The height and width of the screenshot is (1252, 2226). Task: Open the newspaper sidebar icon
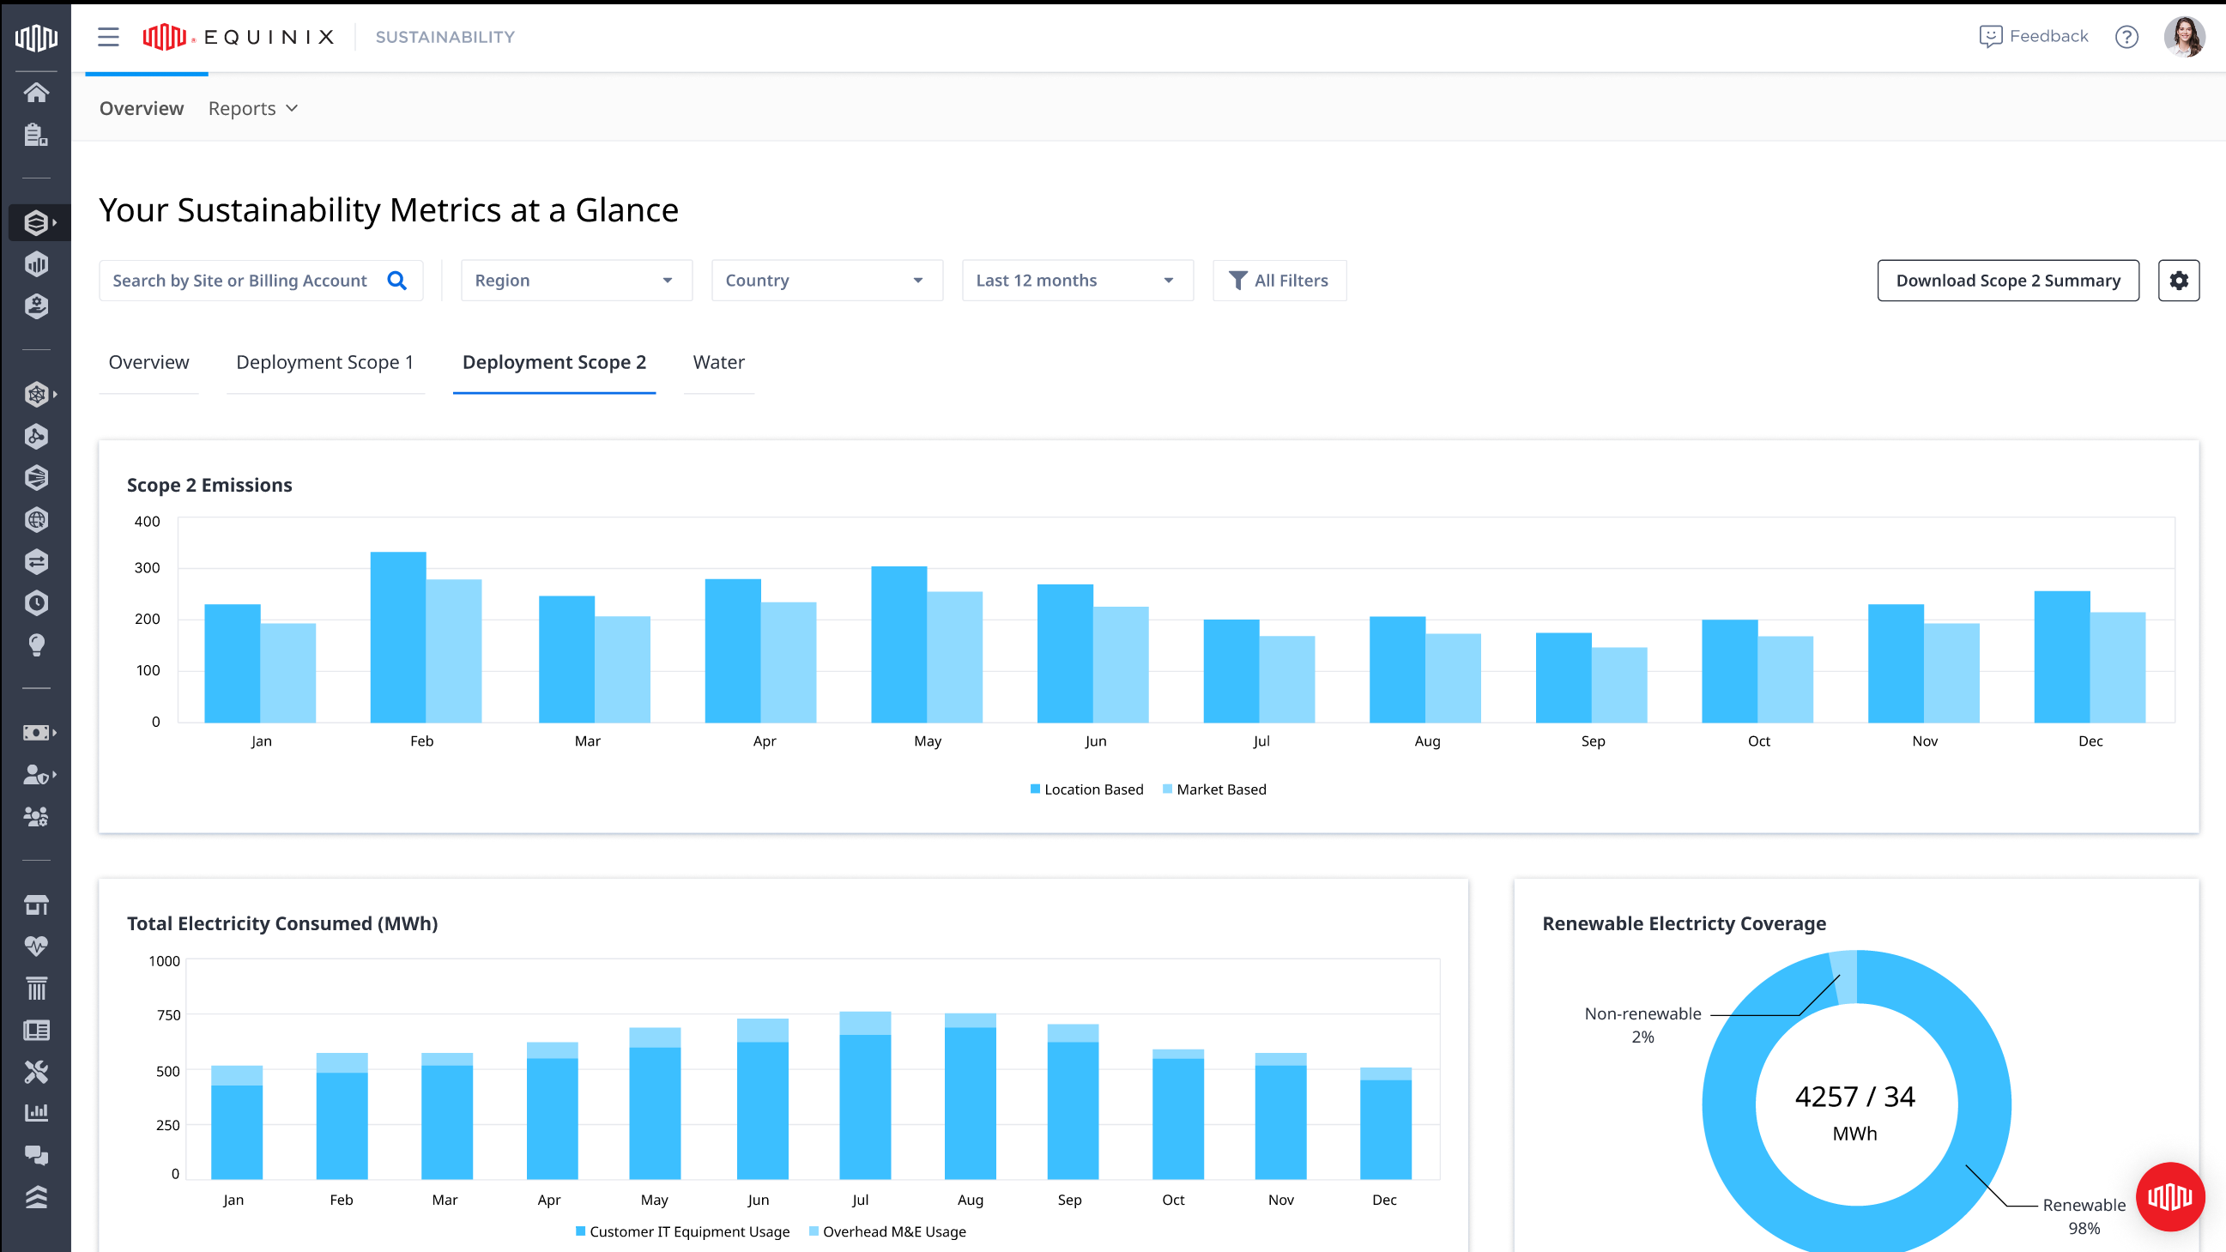click(x=35, y=1030)
